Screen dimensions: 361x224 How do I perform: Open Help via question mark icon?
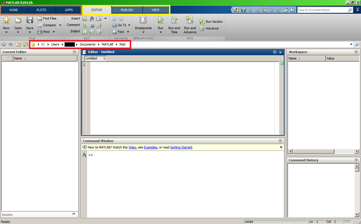pos(293,10)
